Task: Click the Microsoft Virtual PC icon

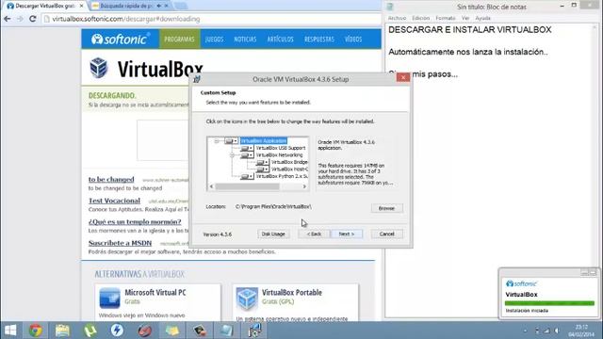Action: pyautogui.click(x=109, y=299)
